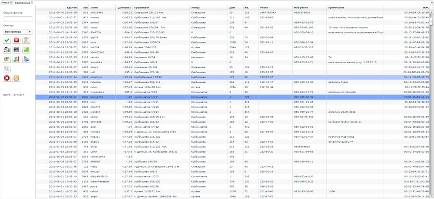Switch to the Поиск tab
Viewport: 434px width, 199px height.
point(5,2)
